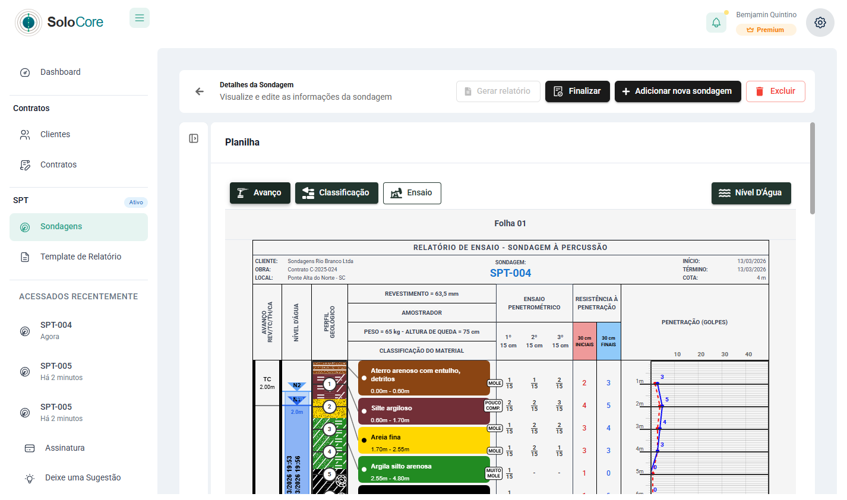Click the Clientes people icon
This screenshot has width=847, height=500.
(x=25, y=135)
